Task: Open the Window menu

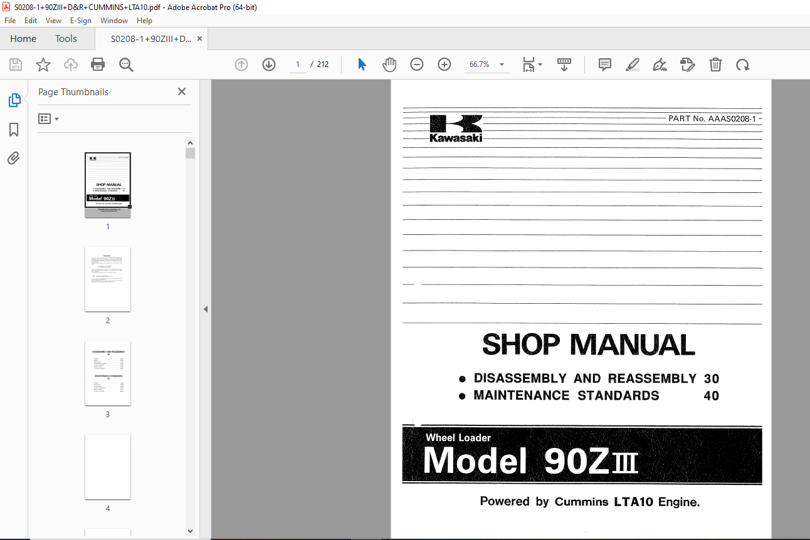Action: (114, 21)
